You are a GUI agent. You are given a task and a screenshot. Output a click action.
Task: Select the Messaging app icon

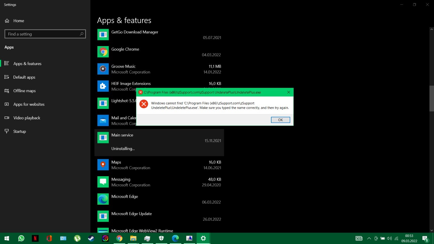(103, 182)
